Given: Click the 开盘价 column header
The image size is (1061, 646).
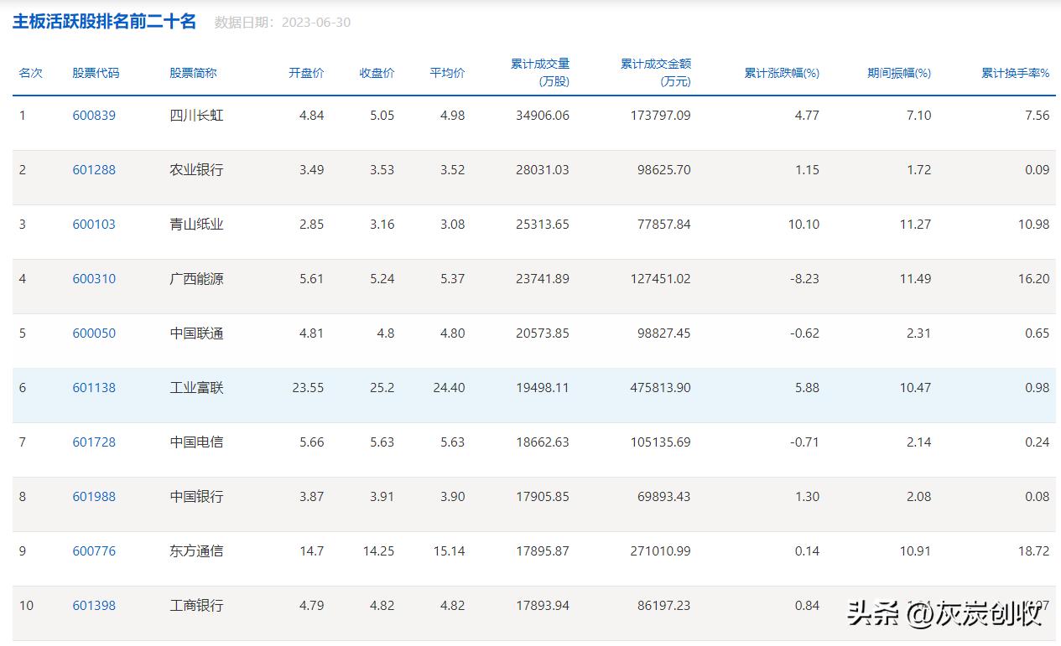Looking at the screenshot, I should [306, 73].
